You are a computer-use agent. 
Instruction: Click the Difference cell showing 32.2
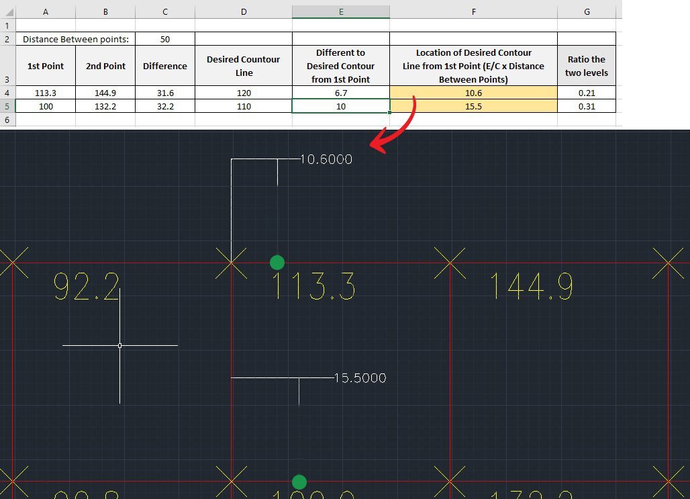[x=165, y=106]
